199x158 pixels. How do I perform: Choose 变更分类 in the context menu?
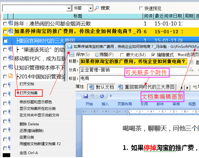(x=27, y=137)
